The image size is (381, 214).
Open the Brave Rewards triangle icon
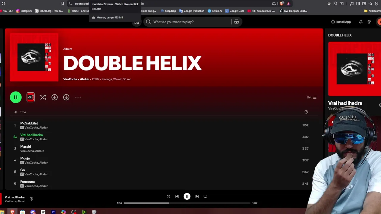(288, 4)
